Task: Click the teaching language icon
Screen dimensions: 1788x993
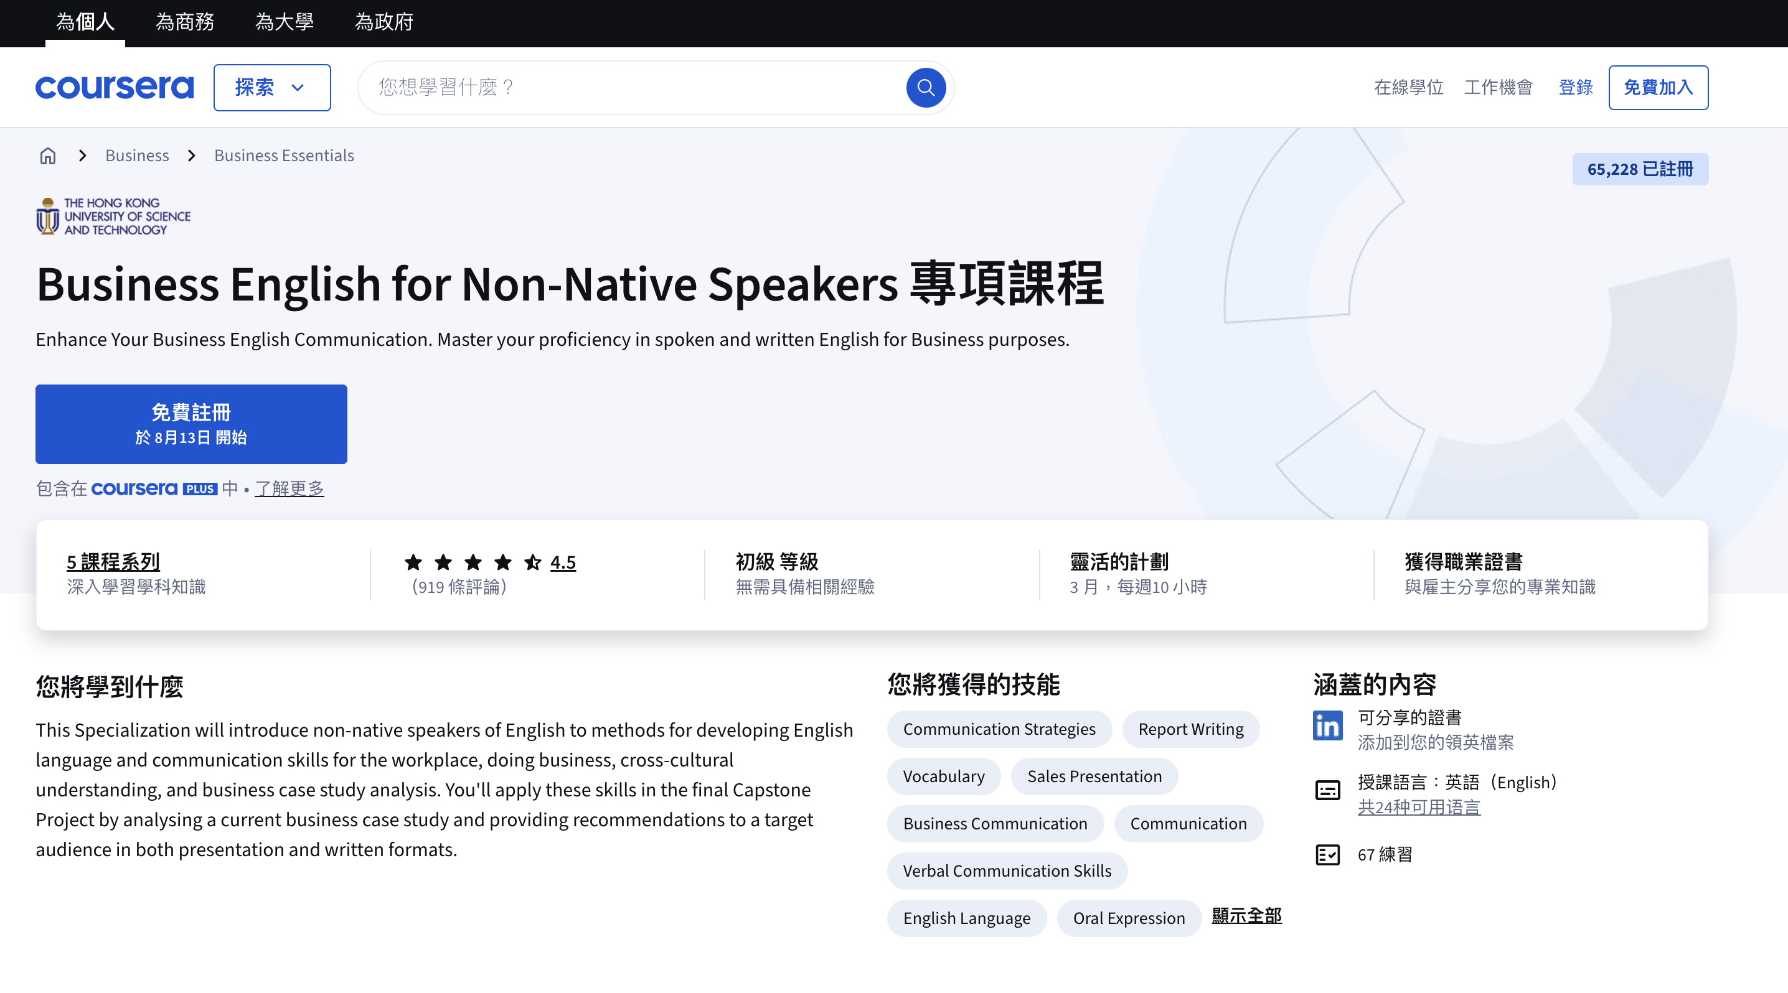Action: pyautogui.click(x=1327, y=789)
